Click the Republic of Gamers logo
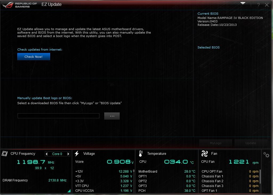Viewport: 273px width, 195px height. pyautogui.click(x=20, y=5)
